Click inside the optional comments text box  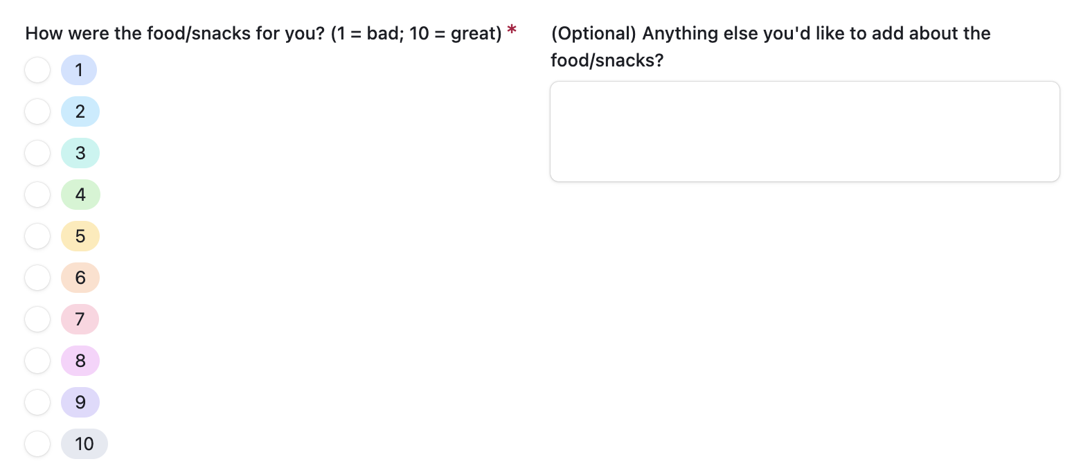805,131
